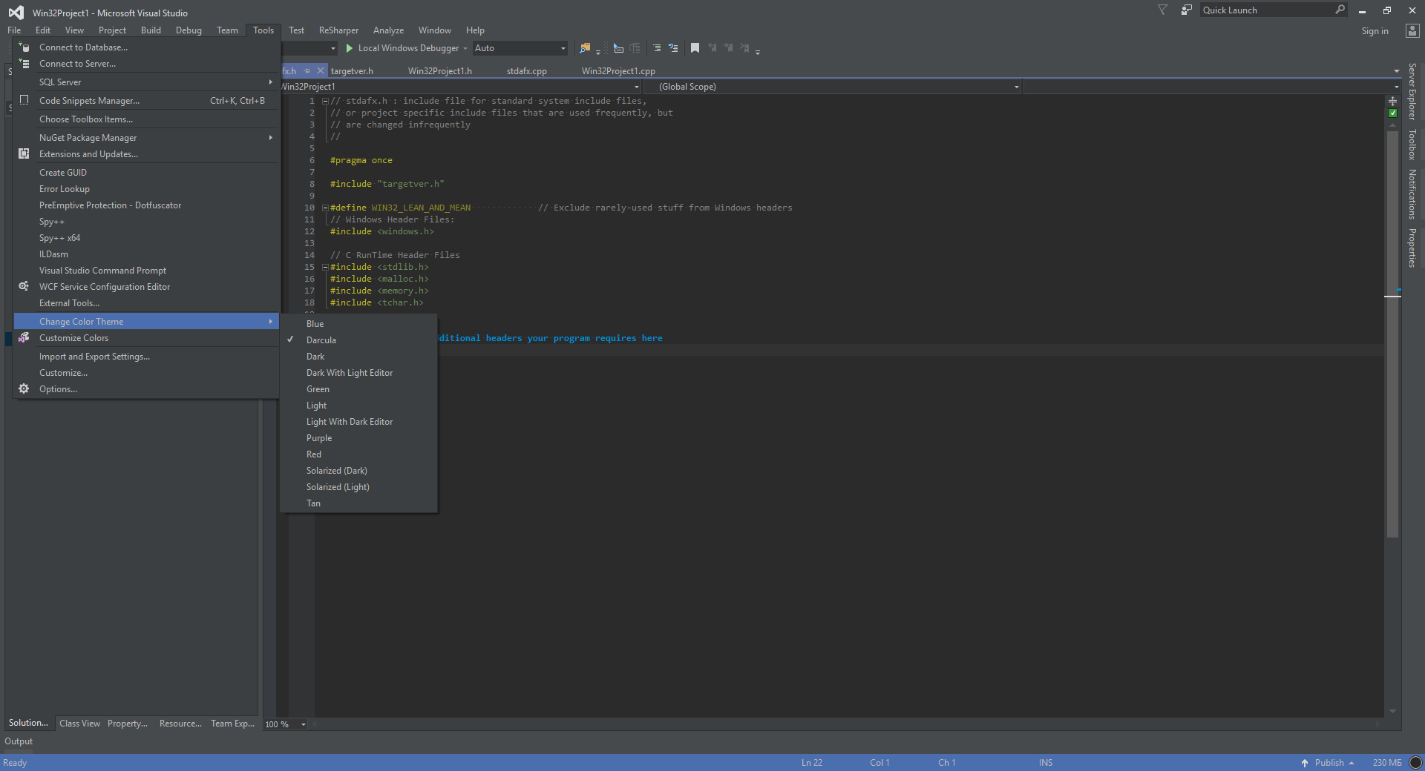This screenshot has width=1425, height=771.
Task: Split the editor using the splitter handle
Action: point(1392,100)
